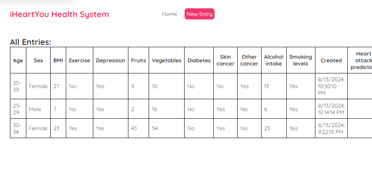
Task: Click the BMI column header
Action: click(x=58, y=60)
